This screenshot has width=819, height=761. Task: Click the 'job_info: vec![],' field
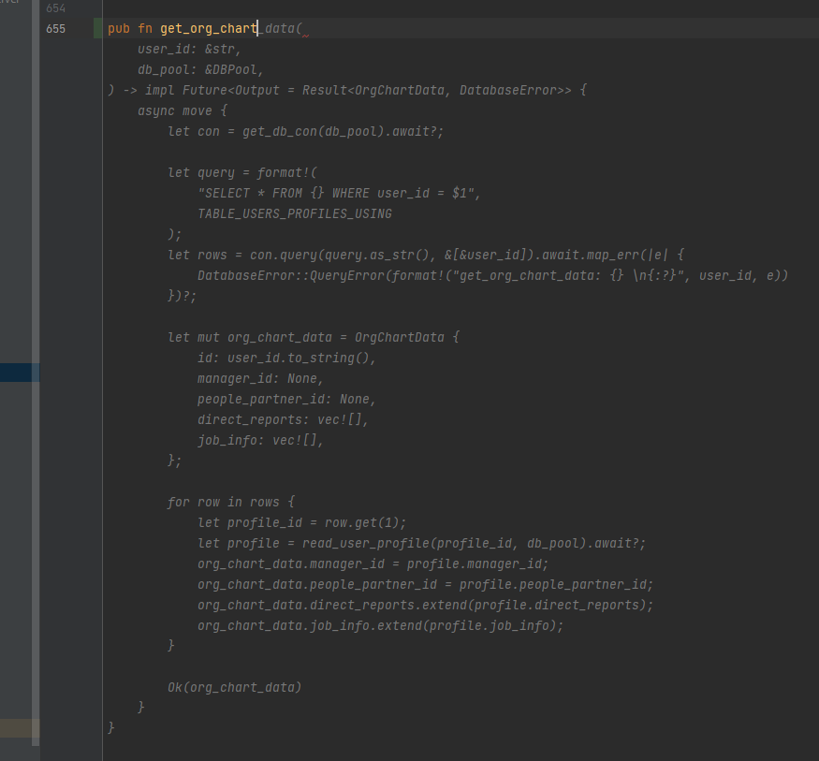[x=260, y=440]
